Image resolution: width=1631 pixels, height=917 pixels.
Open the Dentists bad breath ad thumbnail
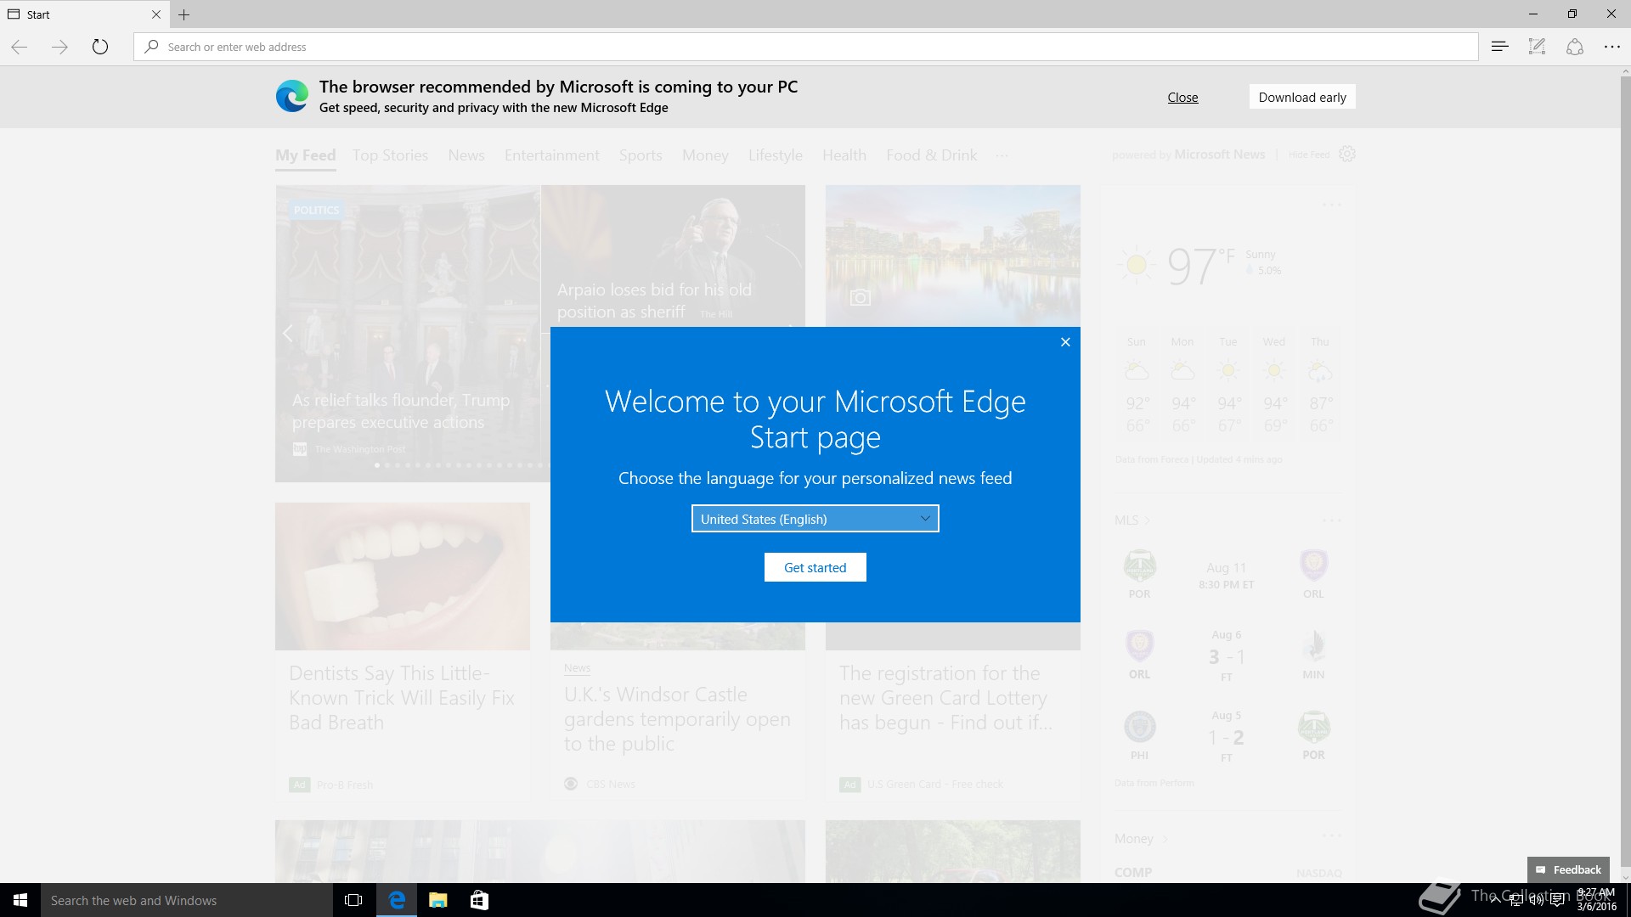coord(403,577)
